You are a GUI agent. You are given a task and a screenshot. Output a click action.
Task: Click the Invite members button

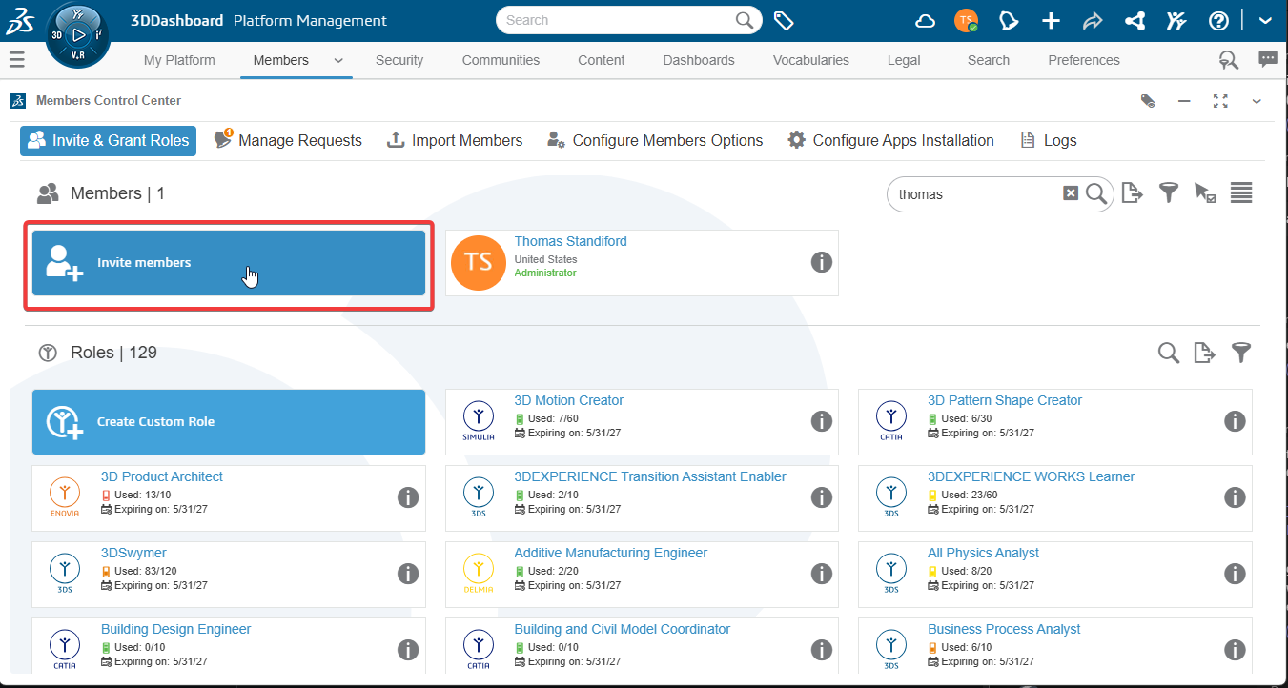[x=229, y=263]
